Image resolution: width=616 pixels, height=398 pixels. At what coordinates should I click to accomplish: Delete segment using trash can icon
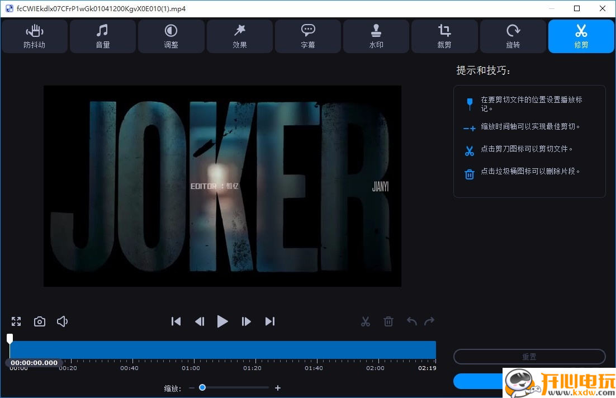pos(388,321)
